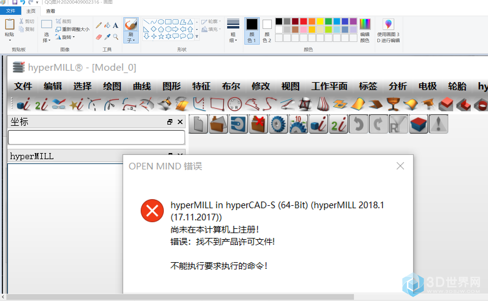Click the folder open icon in hyperMILL toolbar
The image size is (488, 301).
[x=218, y=124]
